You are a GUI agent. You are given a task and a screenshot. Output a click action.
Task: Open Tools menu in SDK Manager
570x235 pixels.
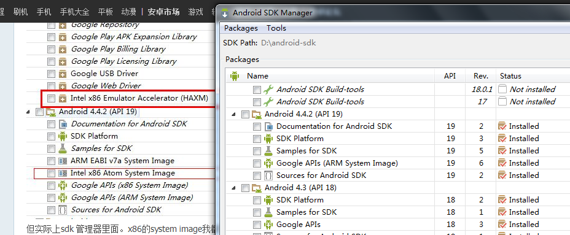[276, 28]
